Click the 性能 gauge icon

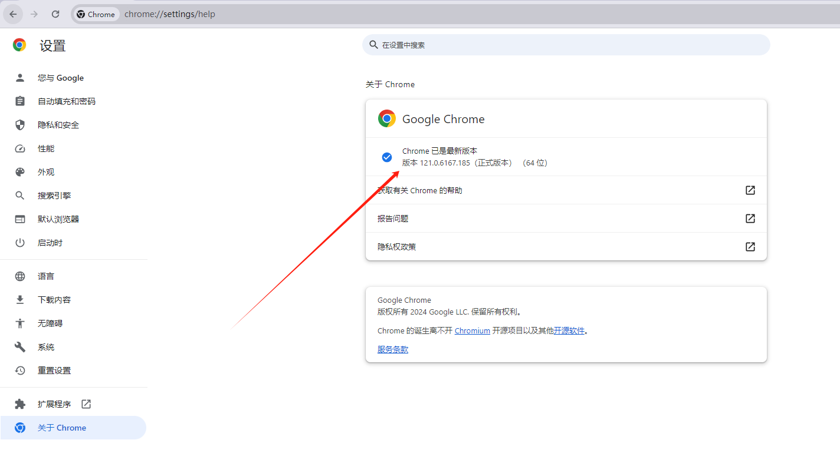pos(20,148)
